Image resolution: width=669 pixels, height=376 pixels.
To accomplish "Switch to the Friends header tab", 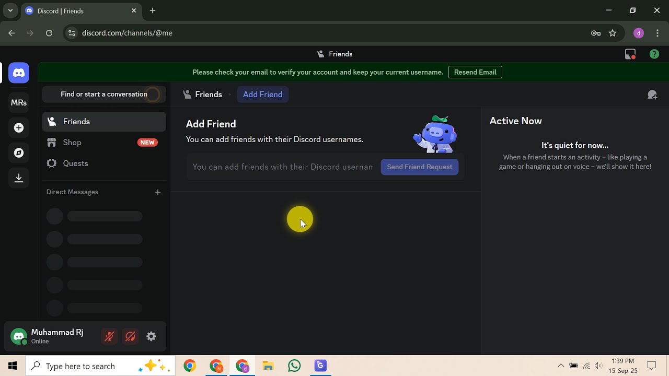I will (x=203, y=95).
